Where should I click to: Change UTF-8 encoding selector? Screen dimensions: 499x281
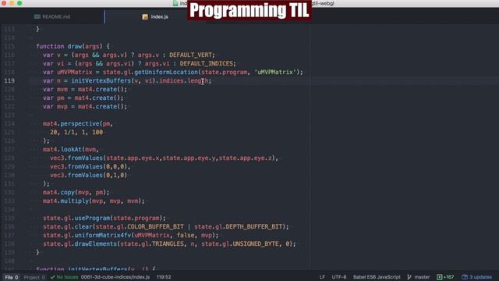(x=339, y=277)
